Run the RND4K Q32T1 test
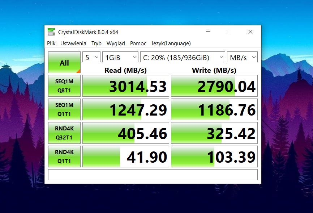This screenshot has width=313, height=213. click(64, 133)
